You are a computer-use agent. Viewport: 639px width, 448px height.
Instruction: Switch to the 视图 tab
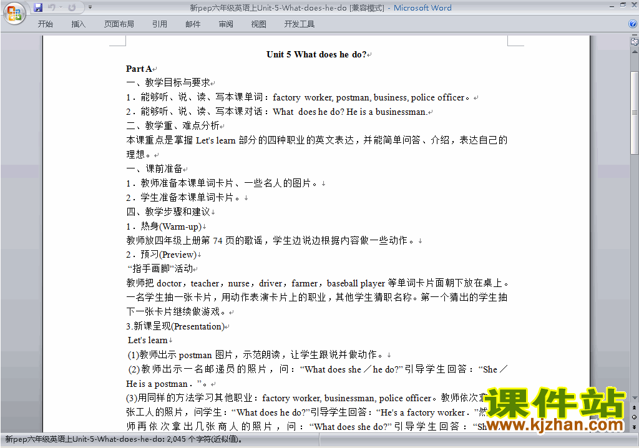click(259, 24)
